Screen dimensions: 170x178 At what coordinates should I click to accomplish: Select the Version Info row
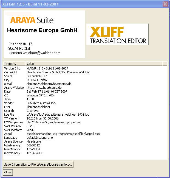click(x=12, y=68)
